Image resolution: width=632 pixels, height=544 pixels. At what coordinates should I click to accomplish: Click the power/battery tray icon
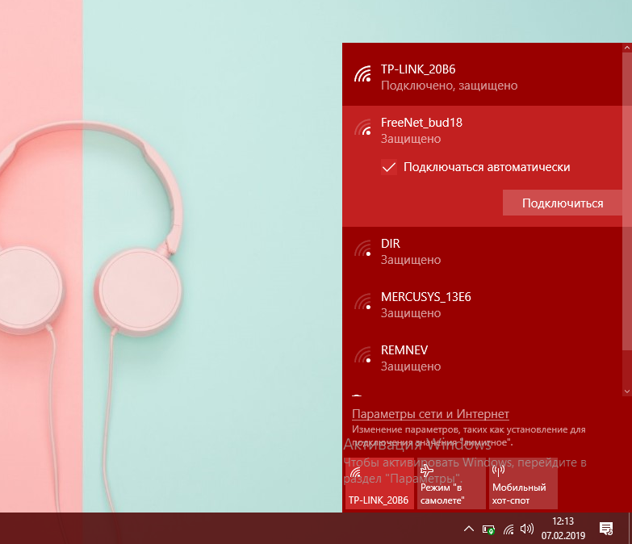(488, 529)
